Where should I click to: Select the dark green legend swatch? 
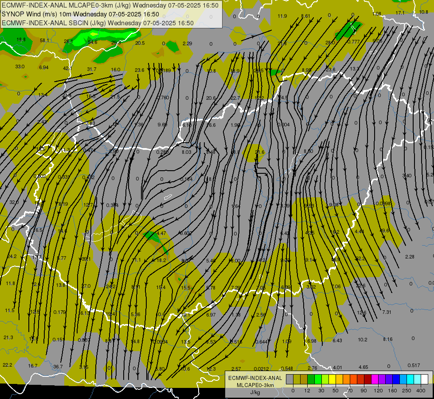[311, 379]
